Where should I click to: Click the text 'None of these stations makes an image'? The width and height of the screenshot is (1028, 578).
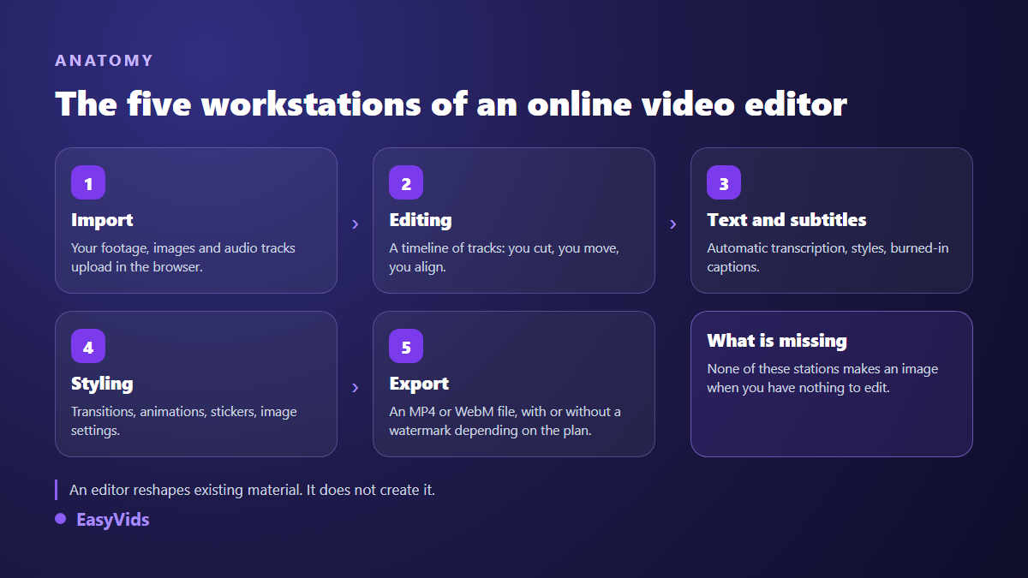point(822,369)
